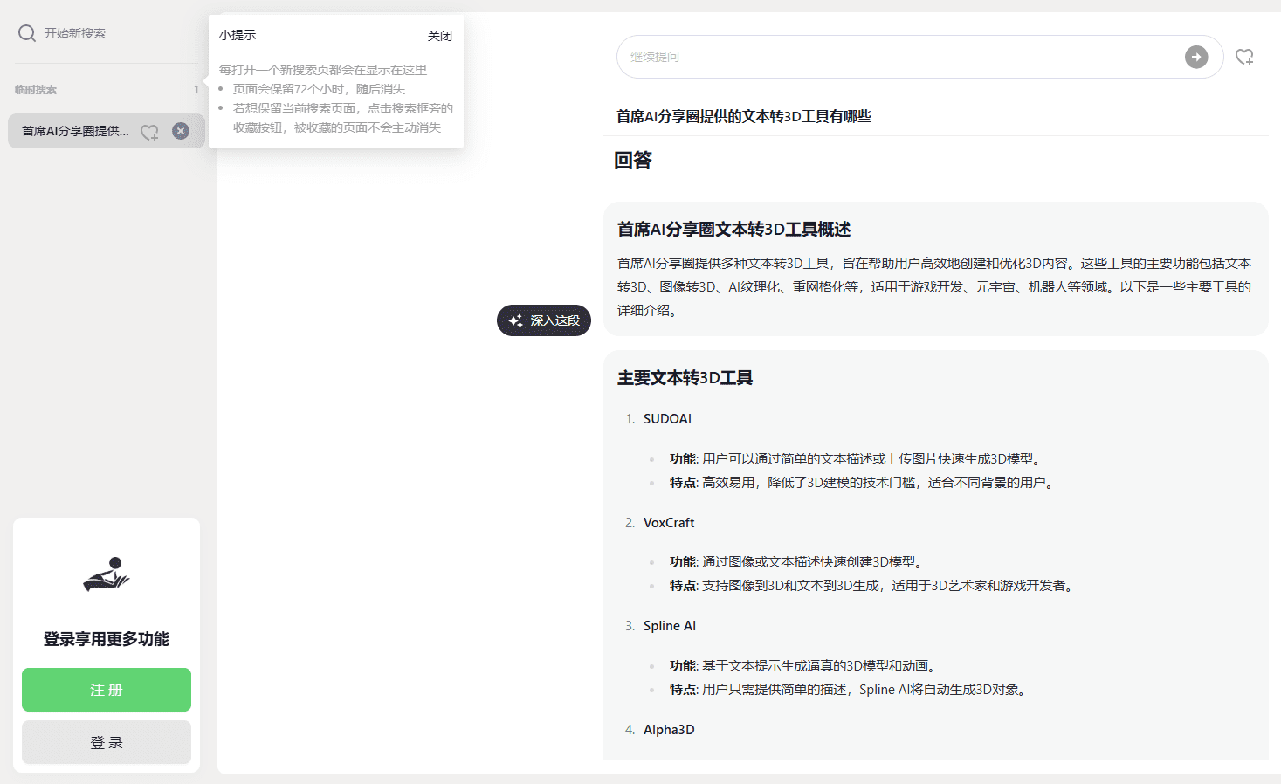Close the 小提示 tooltip with 关闭

(440, 36)
